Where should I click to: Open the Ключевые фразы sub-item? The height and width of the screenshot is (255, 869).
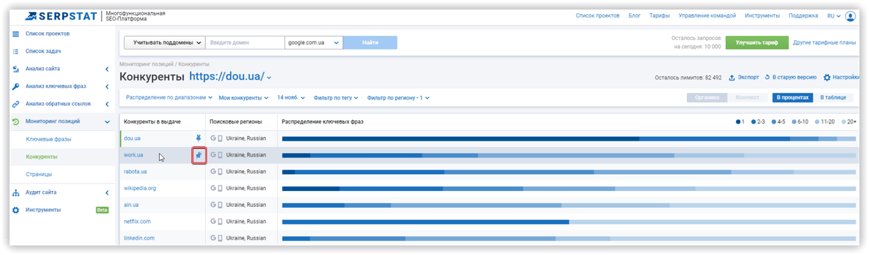pos(48,139)
